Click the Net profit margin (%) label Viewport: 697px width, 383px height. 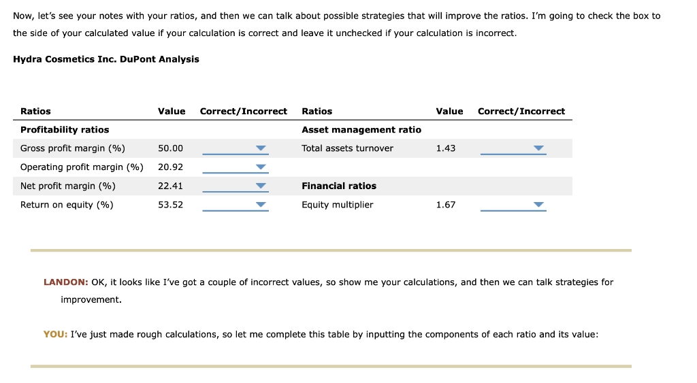68,186
